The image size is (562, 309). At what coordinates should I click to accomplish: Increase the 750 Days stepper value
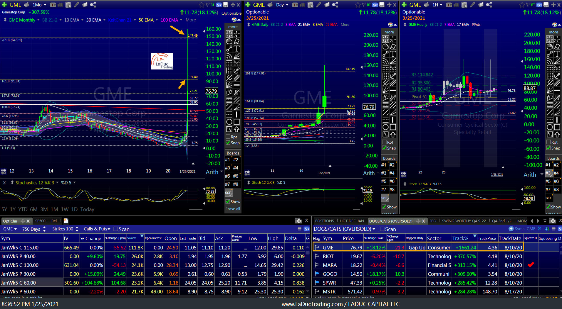(44, 227)
